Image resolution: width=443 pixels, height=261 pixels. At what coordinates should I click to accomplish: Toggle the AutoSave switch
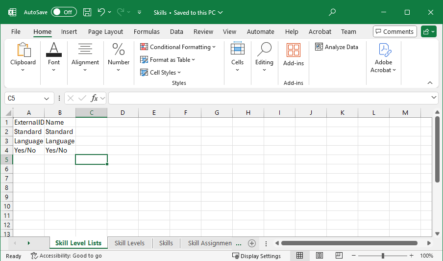[63, 12]
